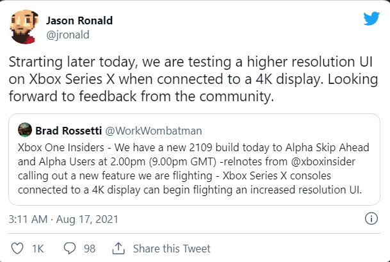Click the 1K likes count
This screenshot has width=390, height=262.
click(39, 248)
